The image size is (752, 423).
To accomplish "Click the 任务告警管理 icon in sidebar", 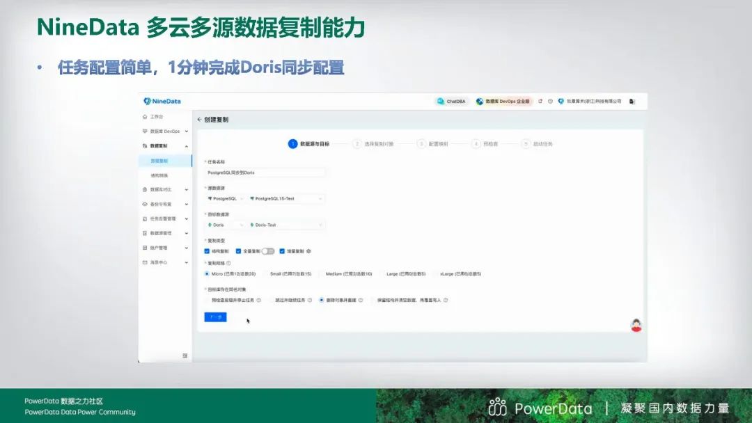I will click(145, 219).
